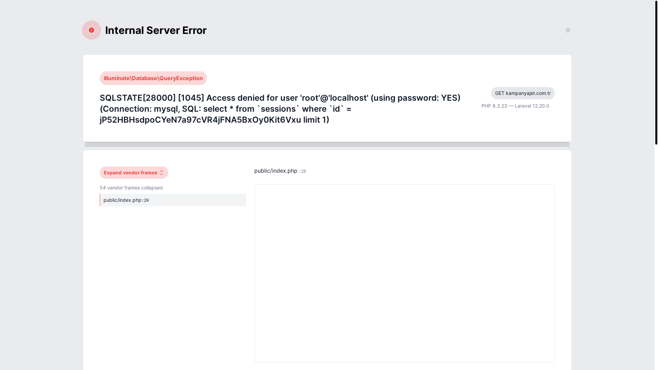Click the red error alert icon
This screenshot has width=658, height=370.
(92, 30)
